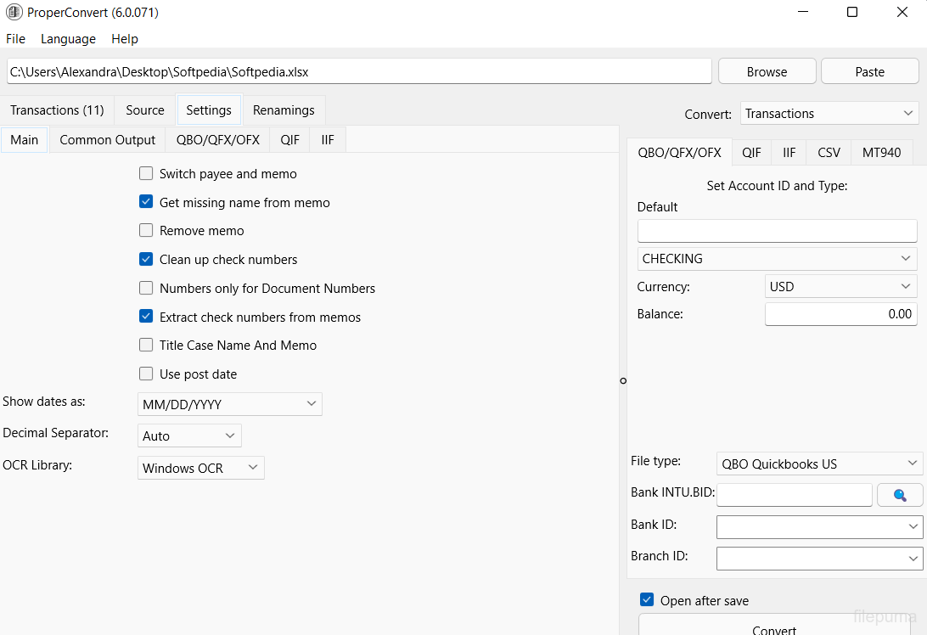The width and height of the screenshot is (927, 635).
Task: Enable the Use post date option
Action: click(x=146, y=374)
